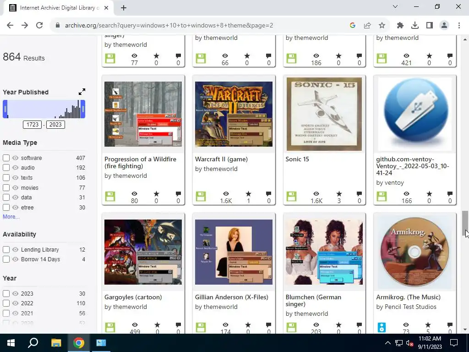Open the Extensions puzzle icon
Screen dimensions: 469x352
(400, 26)
